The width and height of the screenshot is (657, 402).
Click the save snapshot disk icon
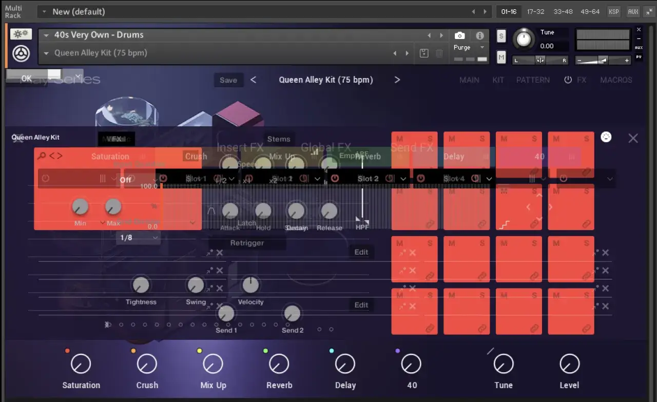(x=424, y=53)
